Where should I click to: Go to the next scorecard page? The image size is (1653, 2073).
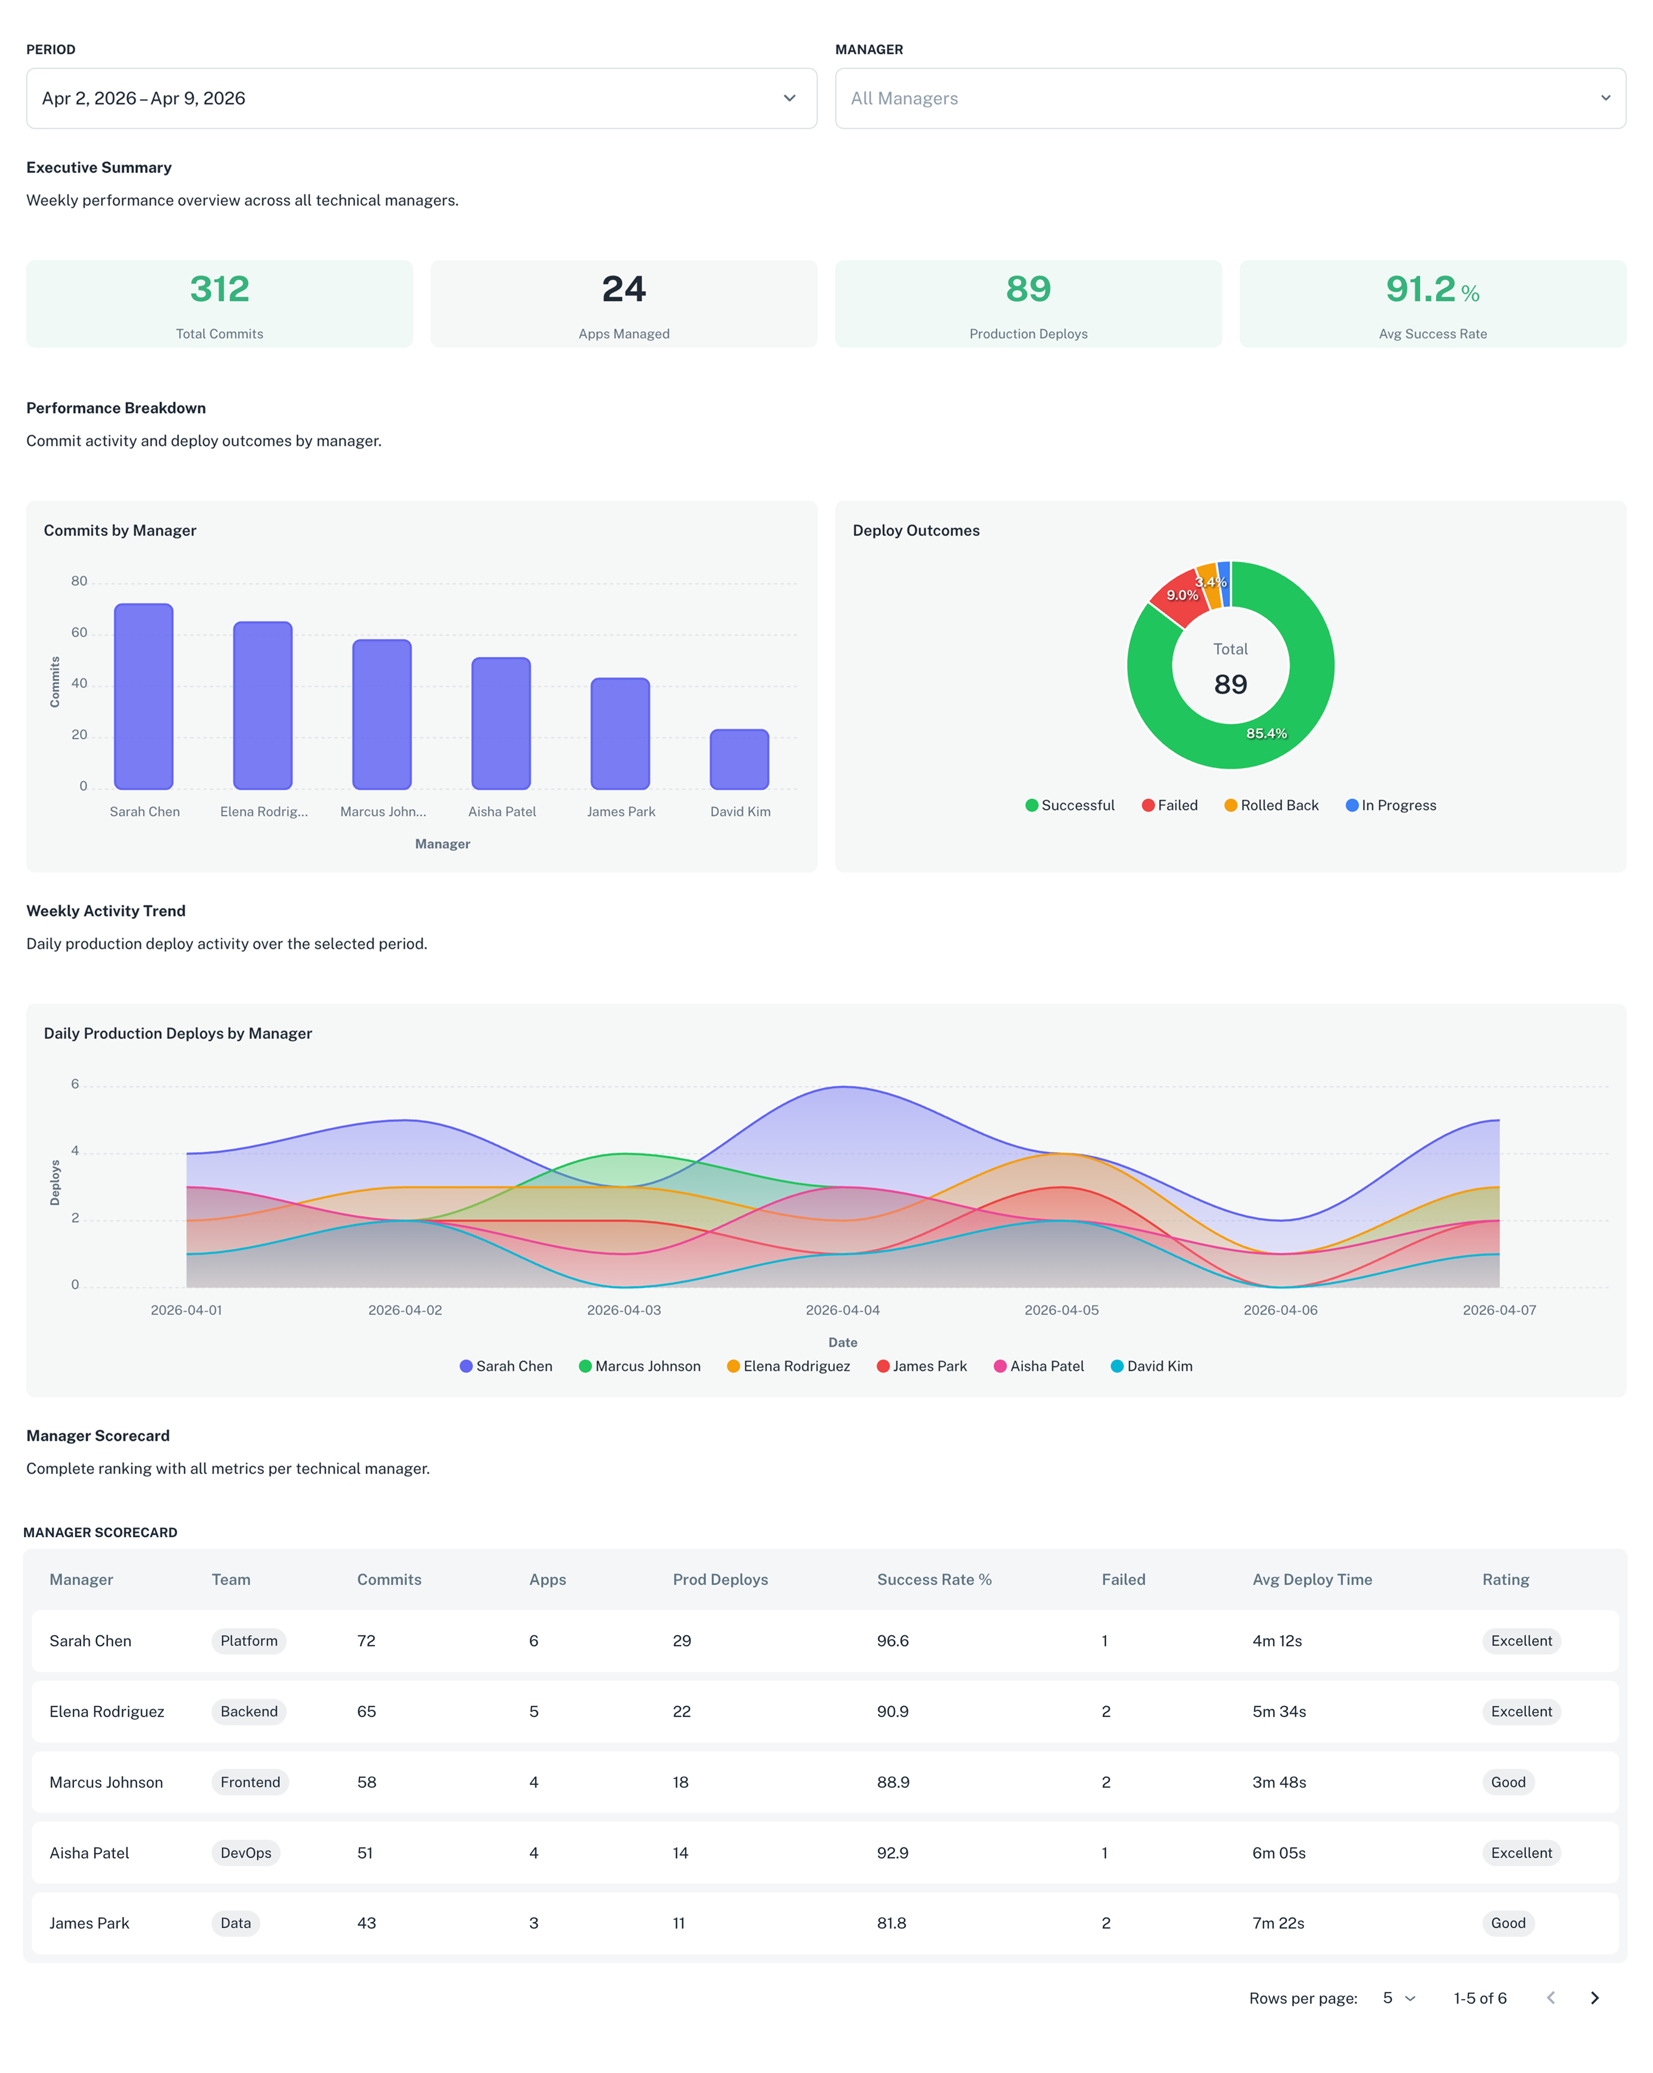point(1595,1998)
